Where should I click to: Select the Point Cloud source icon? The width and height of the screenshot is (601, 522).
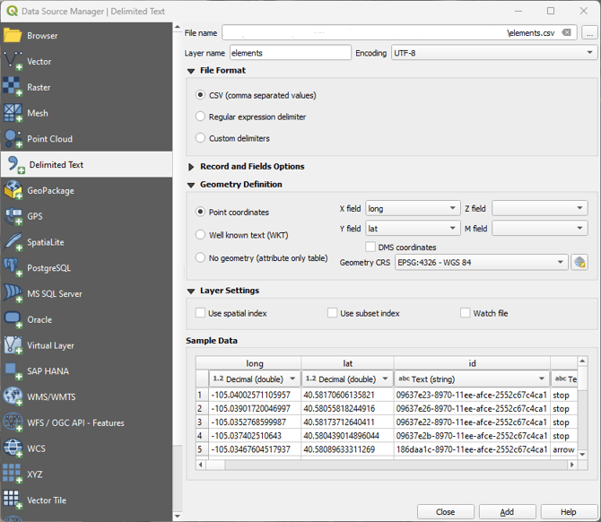13,139
